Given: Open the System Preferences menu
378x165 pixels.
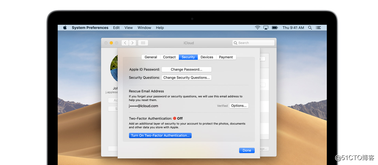Looking at the screenshot, I should point(90,27).
